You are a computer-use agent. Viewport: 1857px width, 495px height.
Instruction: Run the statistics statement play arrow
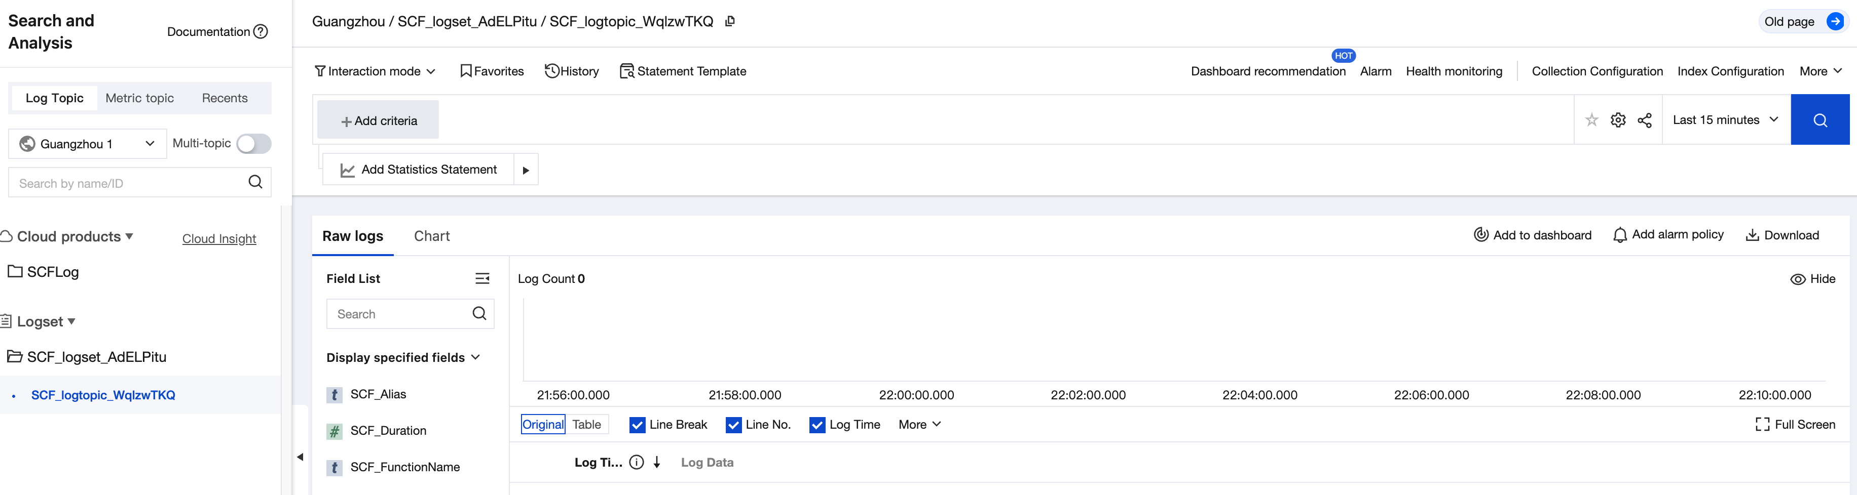526,170
